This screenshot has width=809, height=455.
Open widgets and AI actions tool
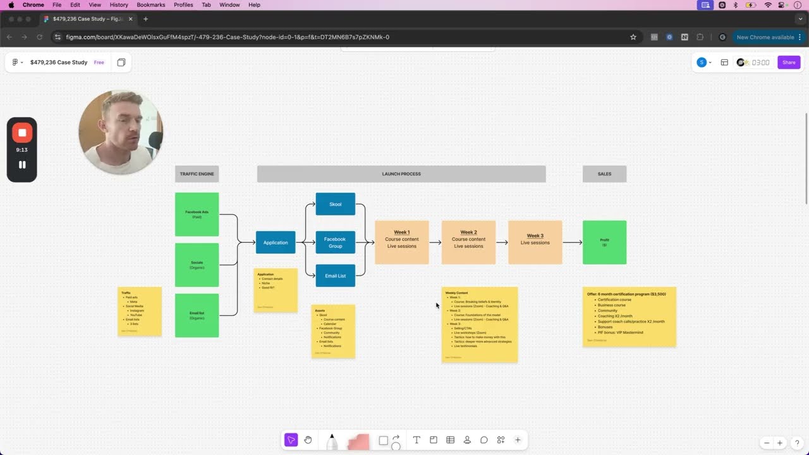(x=501, y=440)
